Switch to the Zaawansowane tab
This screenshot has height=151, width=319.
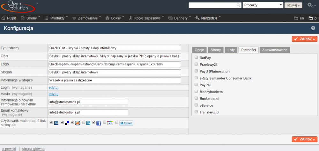point(275,50)
